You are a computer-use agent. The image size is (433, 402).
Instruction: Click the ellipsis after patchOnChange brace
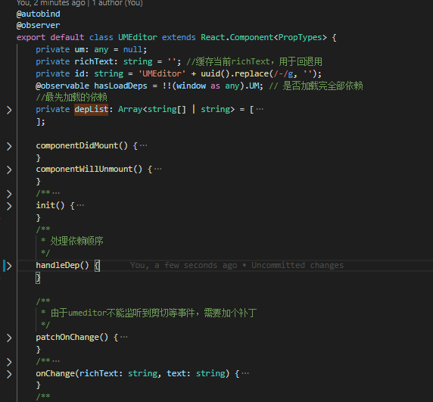coord(124,337)
